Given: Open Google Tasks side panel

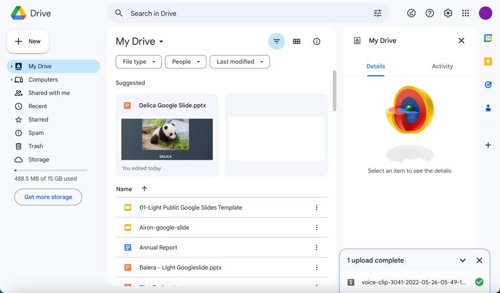Looking at the screenshot, I should click(488, 85).
